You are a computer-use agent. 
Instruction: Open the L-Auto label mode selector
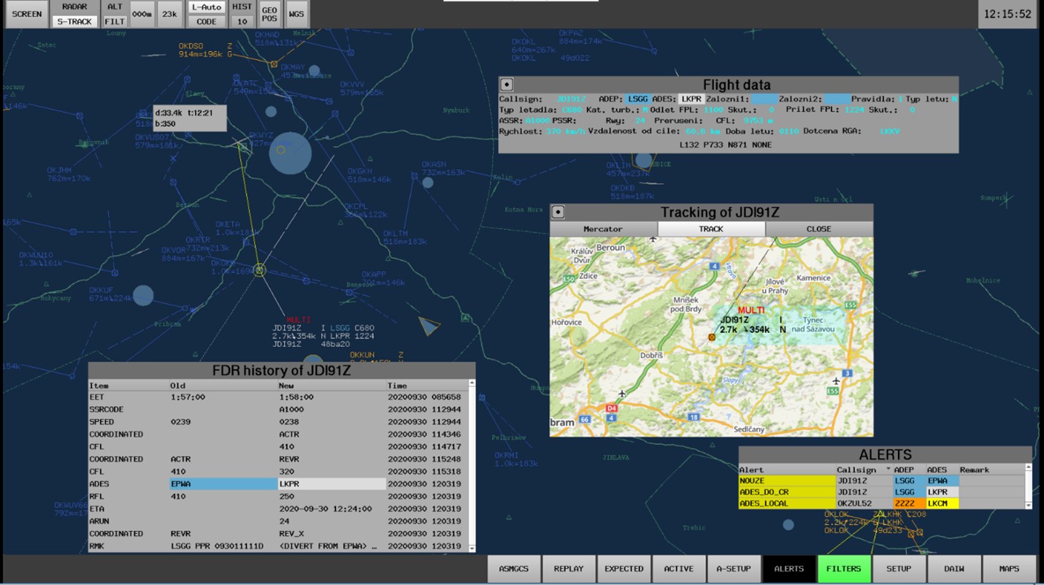(207, 7)
